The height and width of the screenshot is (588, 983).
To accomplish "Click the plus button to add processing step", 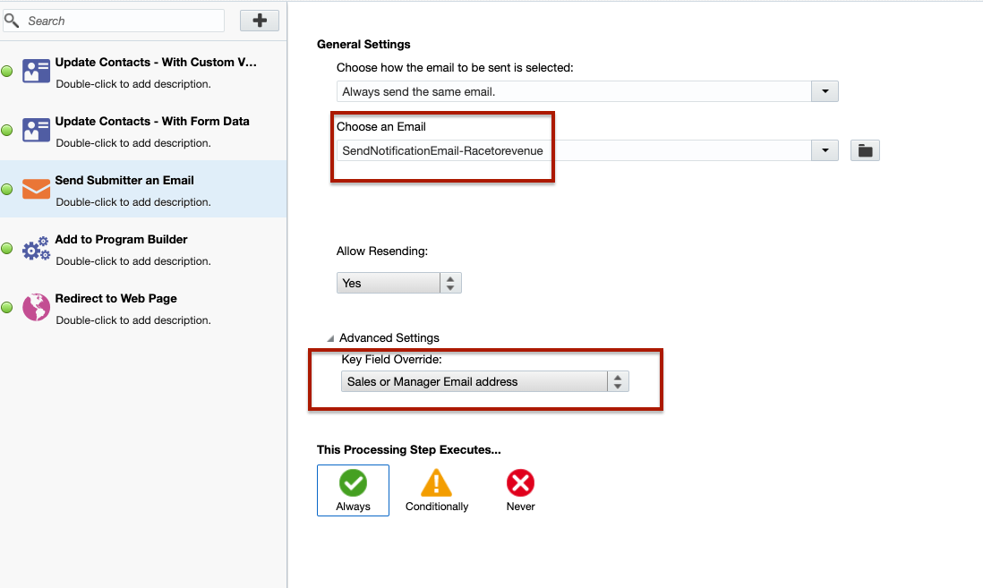I will (260, 21).
